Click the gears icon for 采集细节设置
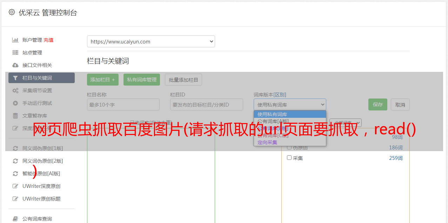The image size is (448, 223). click(x=15, y=90)
